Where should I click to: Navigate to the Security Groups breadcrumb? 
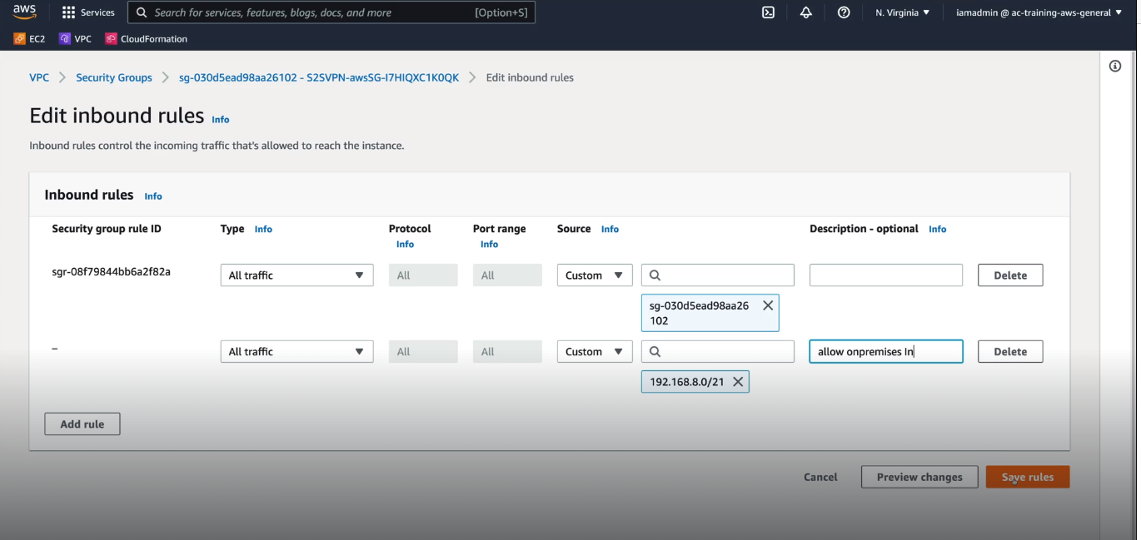click(x=113, y=77)
